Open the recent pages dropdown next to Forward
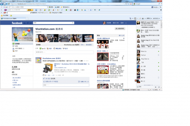Image resolution: width=190 pixels, height=126 pixels. pos(7,4)
